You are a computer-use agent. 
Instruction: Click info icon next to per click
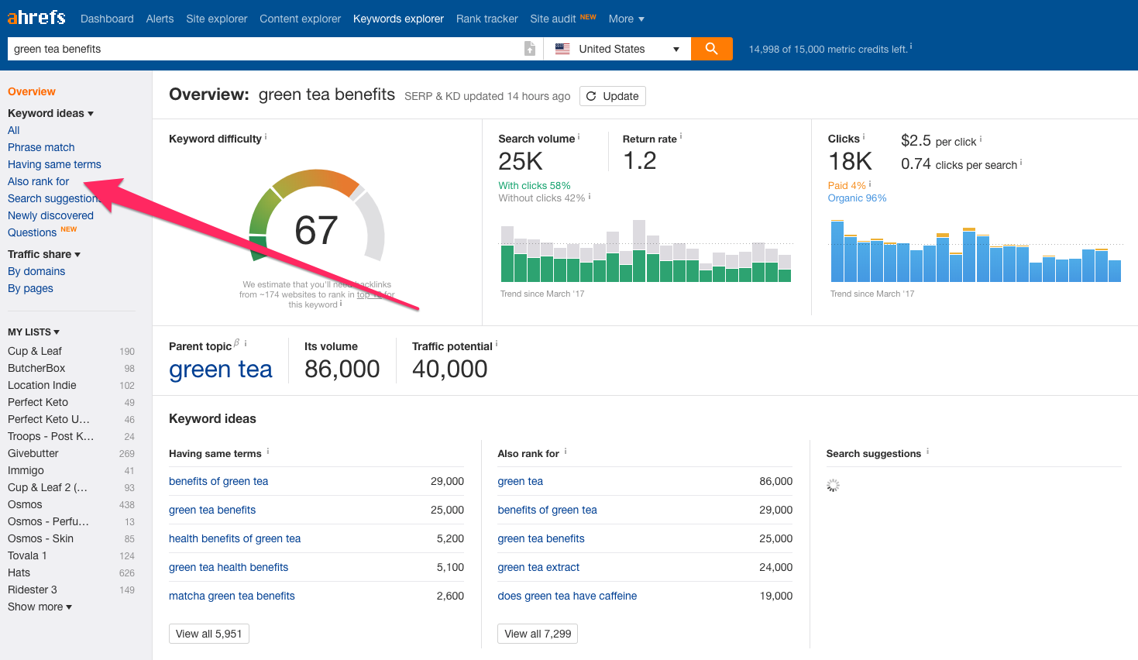point(981,139)
